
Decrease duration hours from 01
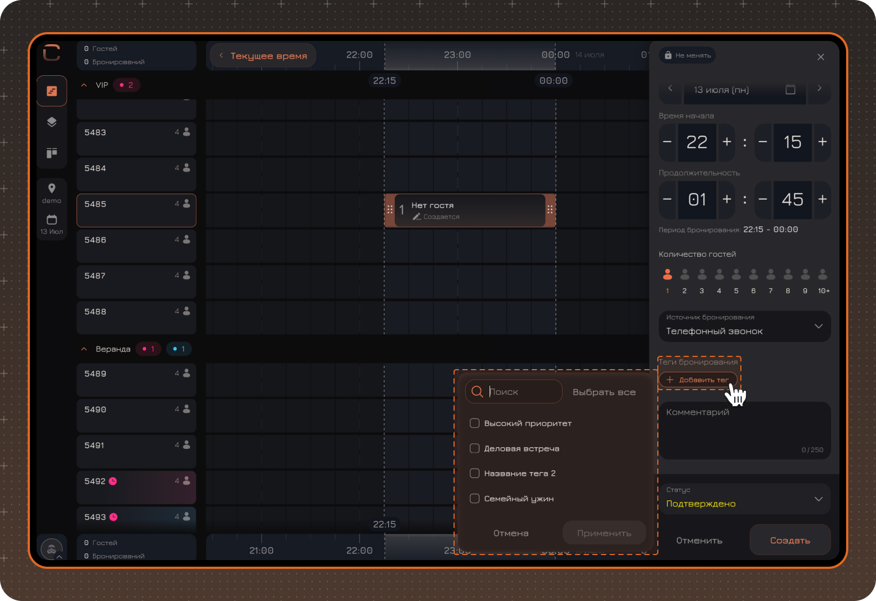[x=667, y=199]
